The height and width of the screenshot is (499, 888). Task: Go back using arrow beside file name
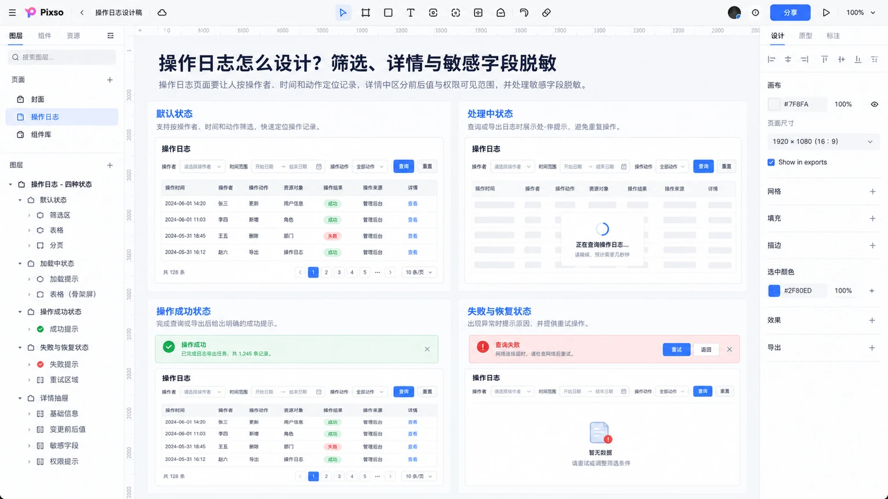(x=82, y=13)
